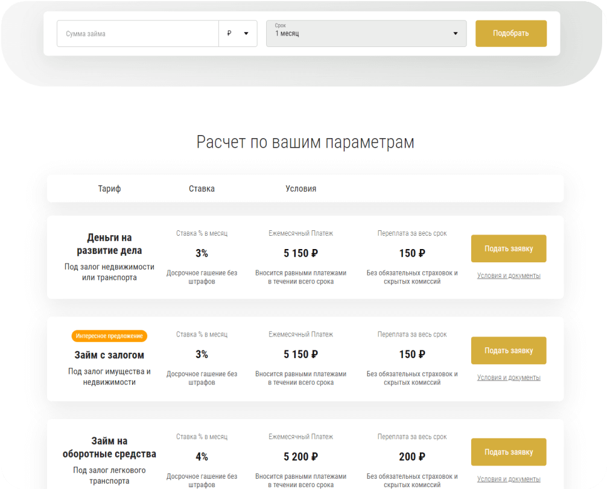The image size is (607, 489).
Task: View Условия и документы for Займ на оборотные средства
Action: pyautogui.click(x=508, y=479)
